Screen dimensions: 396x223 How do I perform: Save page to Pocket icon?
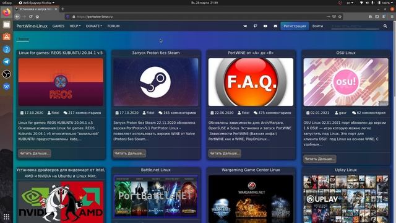click(334, 17)
